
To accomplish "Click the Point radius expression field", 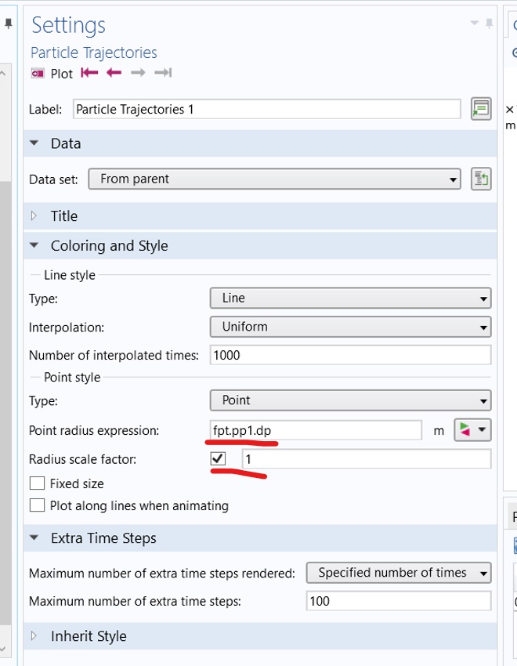I will pyautogui.click(x=315, y=430).
